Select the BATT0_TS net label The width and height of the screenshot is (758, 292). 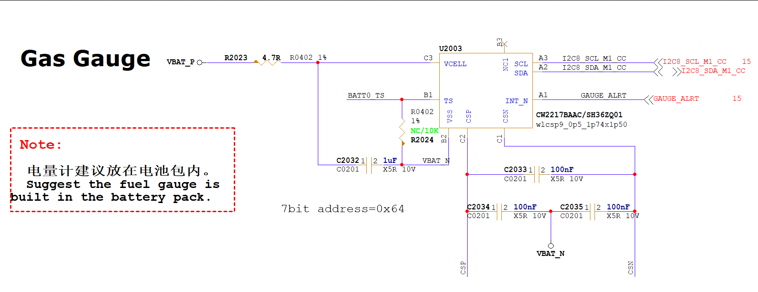point(366,95)
